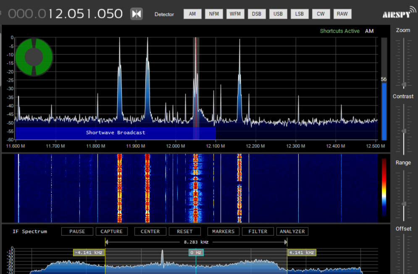Launch the spectrum Analyzer
The height and width of the screenshot is (274, 418).
tap(292, 231)
